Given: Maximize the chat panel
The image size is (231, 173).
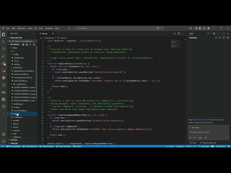Looking at the screenshot, I should (x=224, y=34).
